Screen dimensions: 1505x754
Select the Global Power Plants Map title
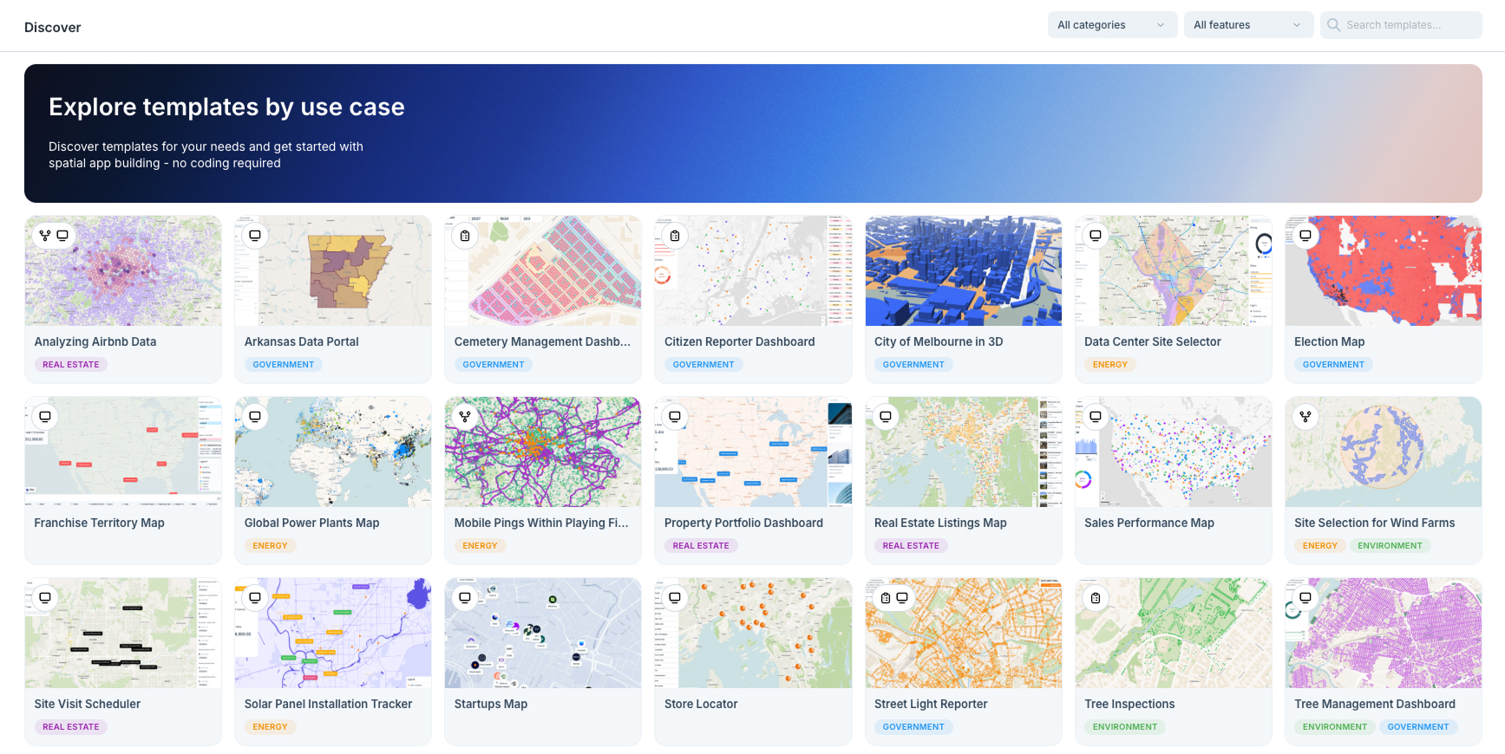(x=311, y=523)
